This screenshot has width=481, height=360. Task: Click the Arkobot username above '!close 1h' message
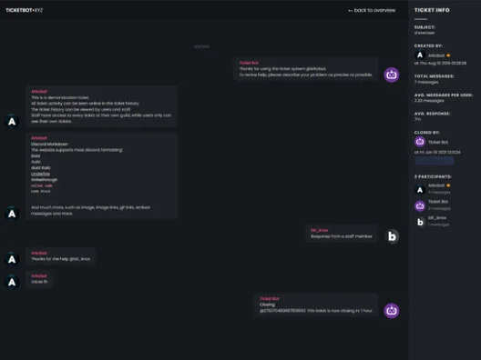click(x=39, y=275)
